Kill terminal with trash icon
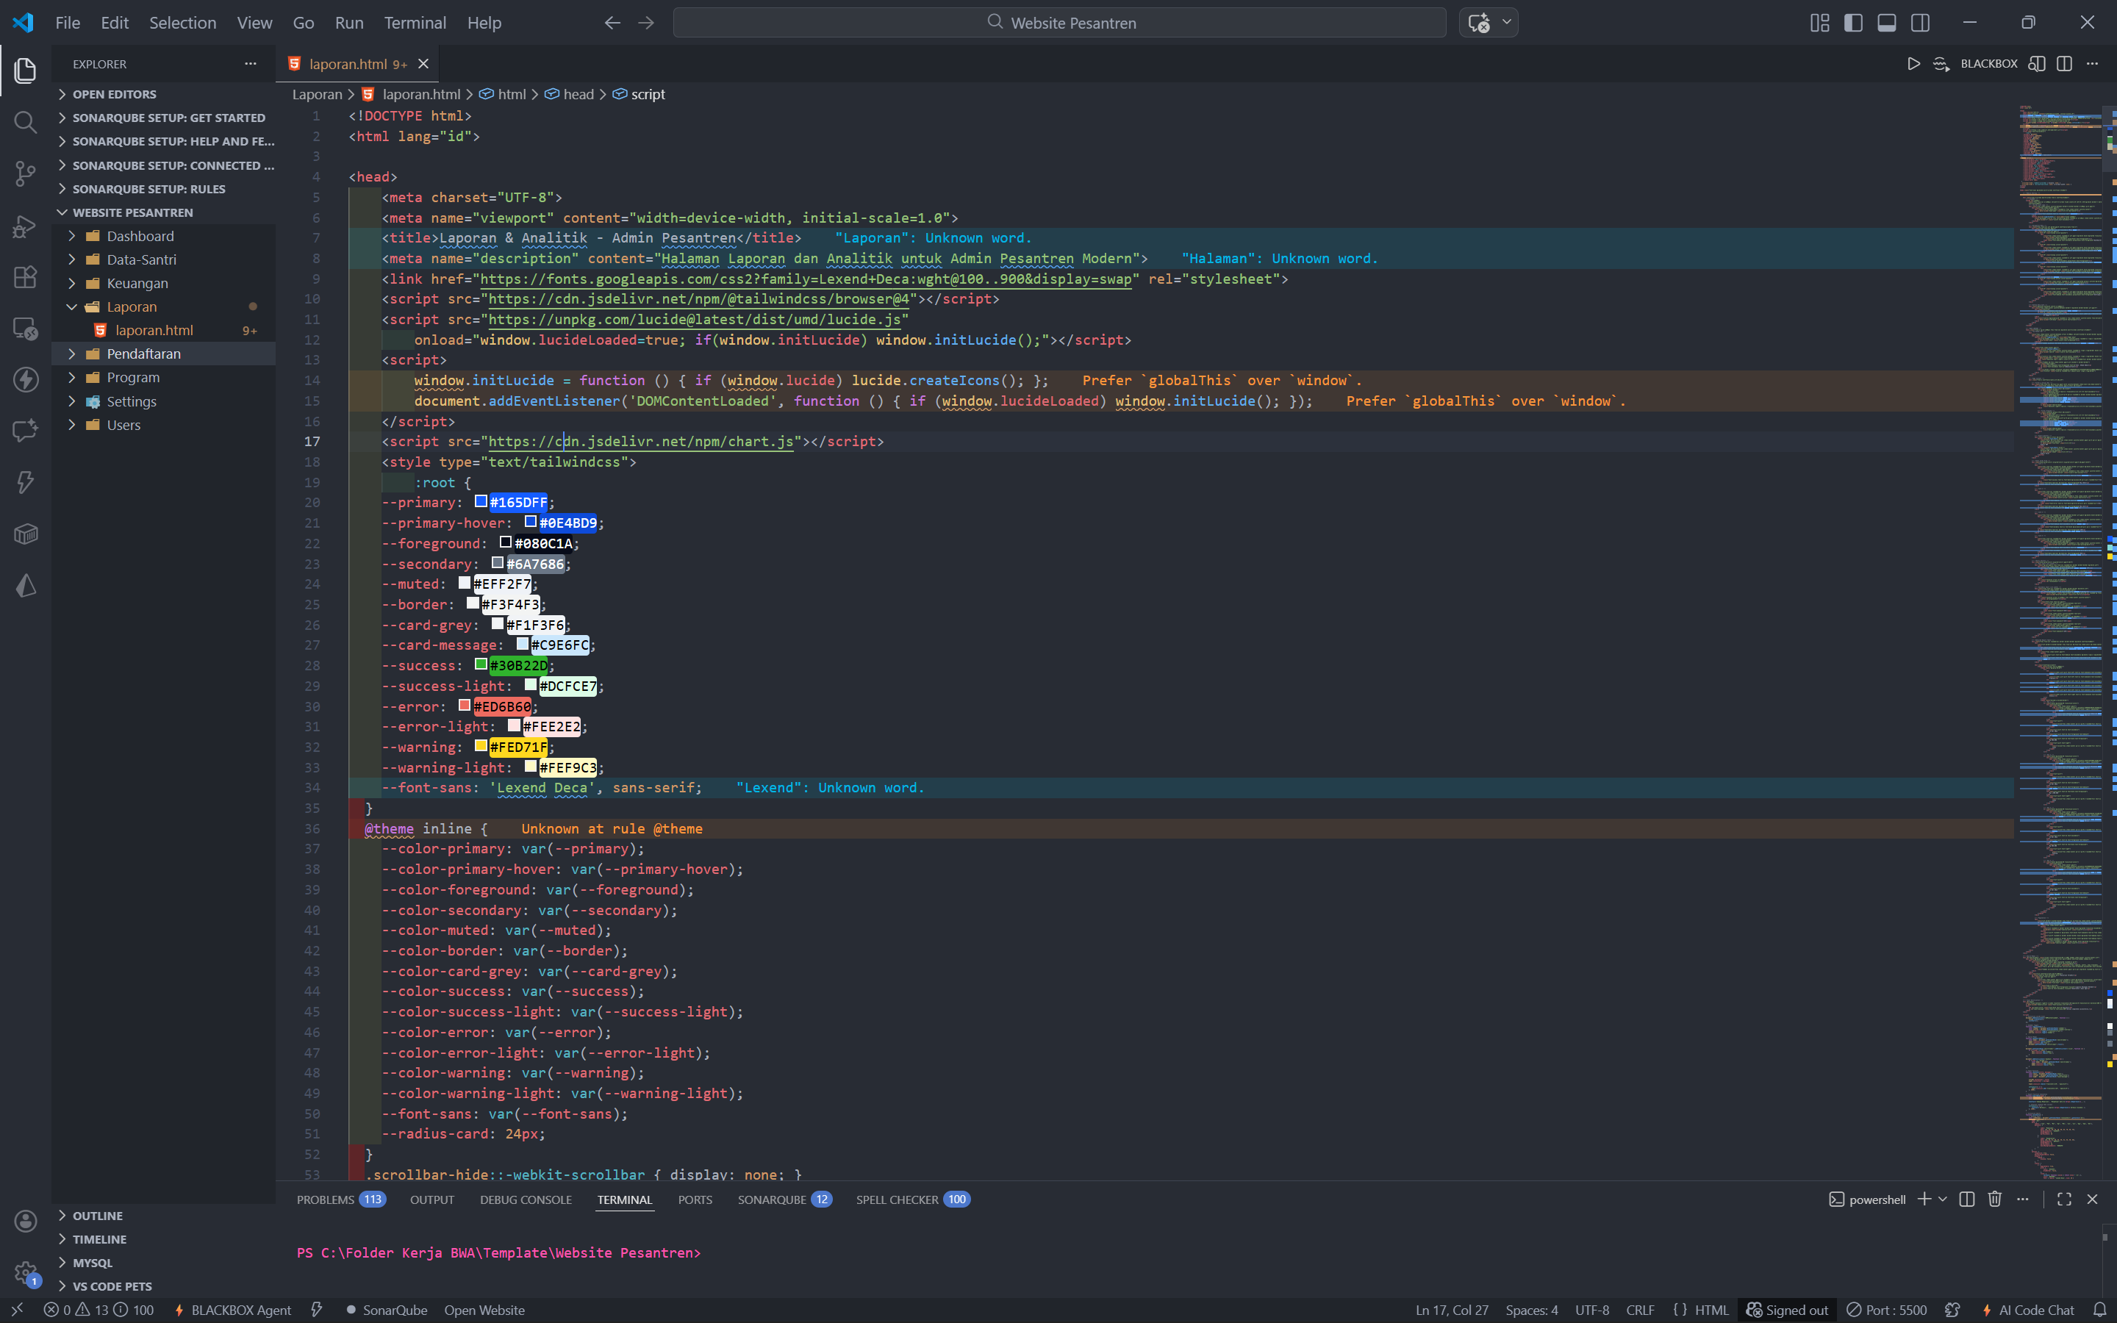The width and height of the screenshot is (2117, 1323). click(1994, 1199)
